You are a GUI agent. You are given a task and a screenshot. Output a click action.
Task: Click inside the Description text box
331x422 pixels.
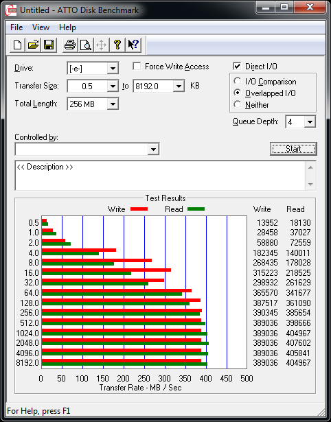[160, 176]
